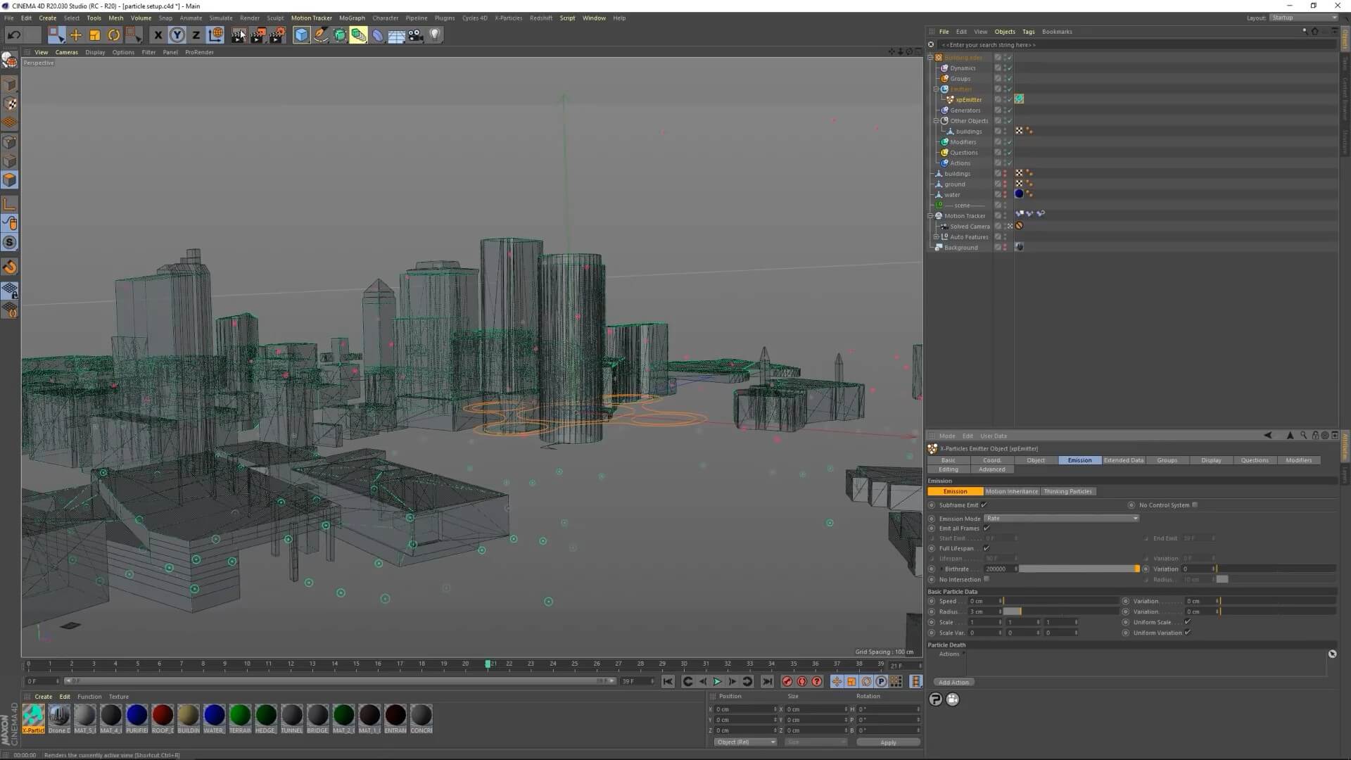The width and height of the screenshot is (1351, 760).
Task: Add a Cube primitive object
Action: 301,35
